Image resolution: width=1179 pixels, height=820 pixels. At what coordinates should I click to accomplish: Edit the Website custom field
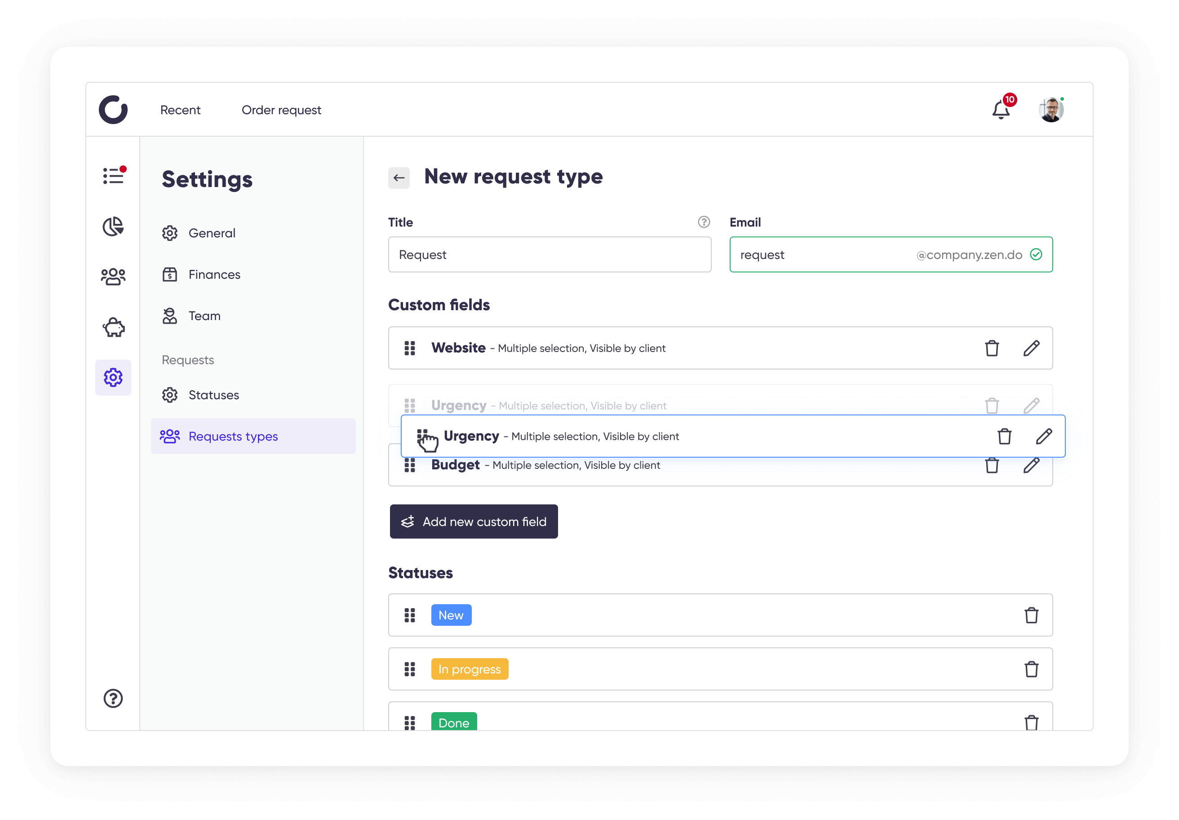click(1031, 348)
